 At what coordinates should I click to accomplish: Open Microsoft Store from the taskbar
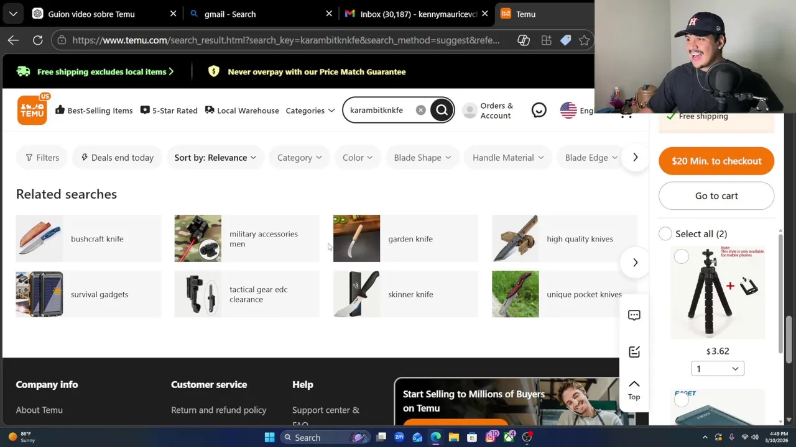472,437
